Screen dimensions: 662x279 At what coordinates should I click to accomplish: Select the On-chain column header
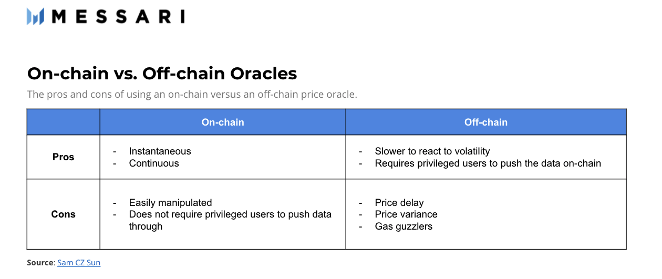[223, 122]
